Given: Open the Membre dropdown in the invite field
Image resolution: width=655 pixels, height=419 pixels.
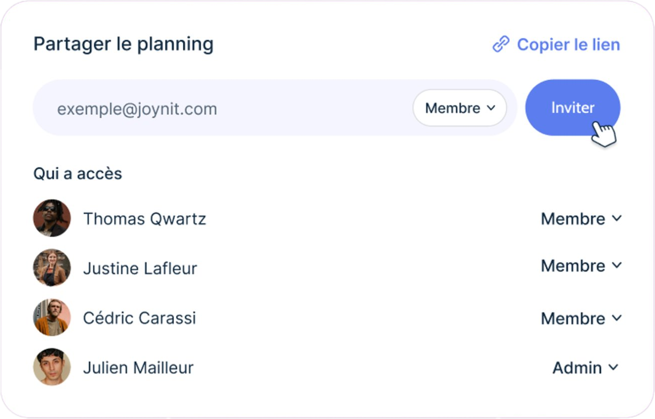Looking at the screenshot, I should [459, 108].
